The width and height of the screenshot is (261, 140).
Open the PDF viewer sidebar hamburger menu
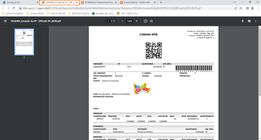click(5, 21)
